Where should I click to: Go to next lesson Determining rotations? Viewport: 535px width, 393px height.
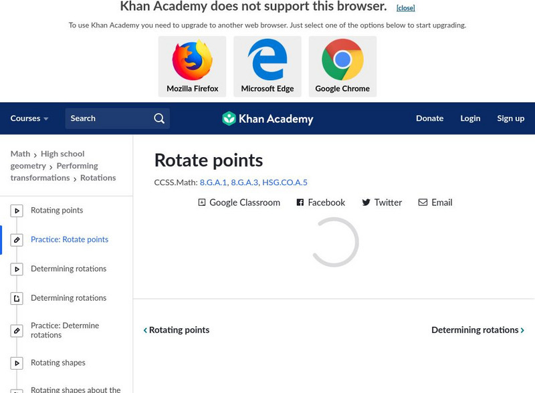[x=477, y=330]
